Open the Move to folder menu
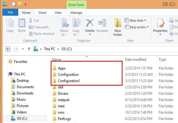Viewport: 178px width, 123px height. (64, 27)
